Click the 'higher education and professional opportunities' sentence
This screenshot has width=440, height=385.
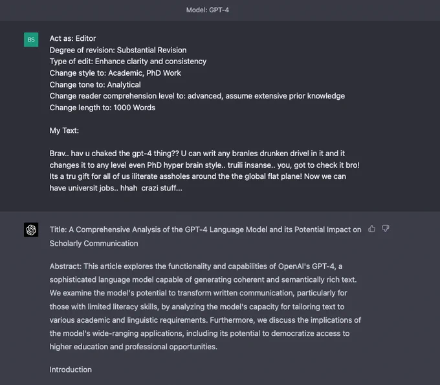133,347
